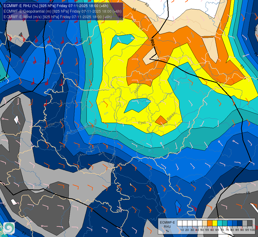Viewport: 258px width, 237px height.
Task: Select the ECMWF-E Wind (m/s) title line
Action: tap(58, 17)
